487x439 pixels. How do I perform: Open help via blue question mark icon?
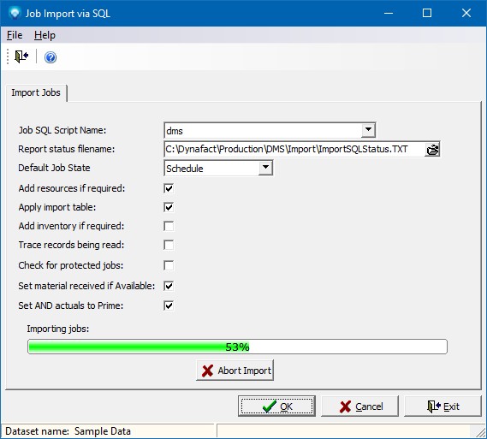(x=50, y=57)
